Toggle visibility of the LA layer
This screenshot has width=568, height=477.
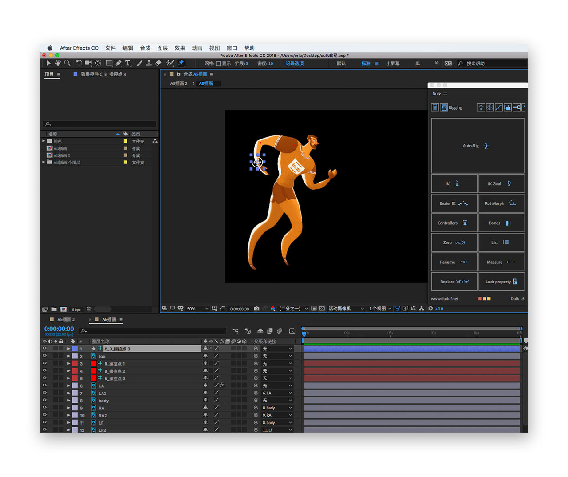[44, 386]
